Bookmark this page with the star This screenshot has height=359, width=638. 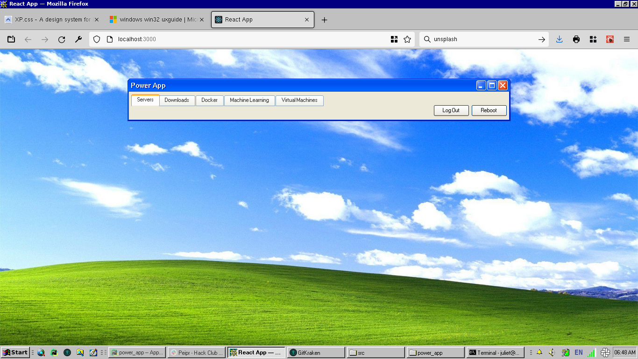point(407,39)
